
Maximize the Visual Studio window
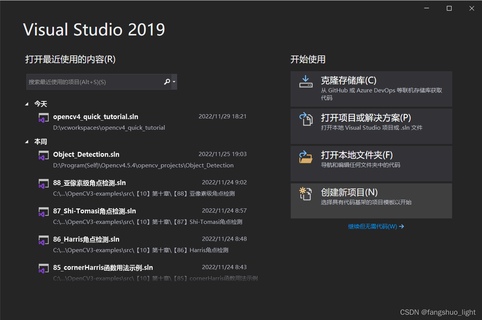449,8
